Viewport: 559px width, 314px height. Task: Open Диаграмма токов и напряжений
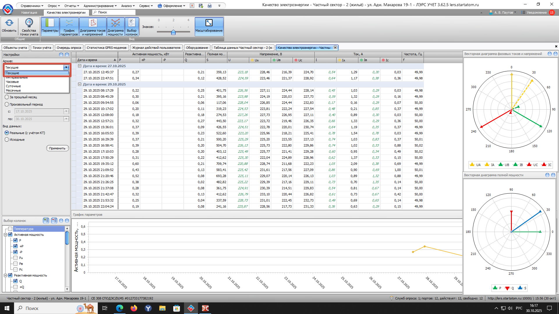coord(93,26)
